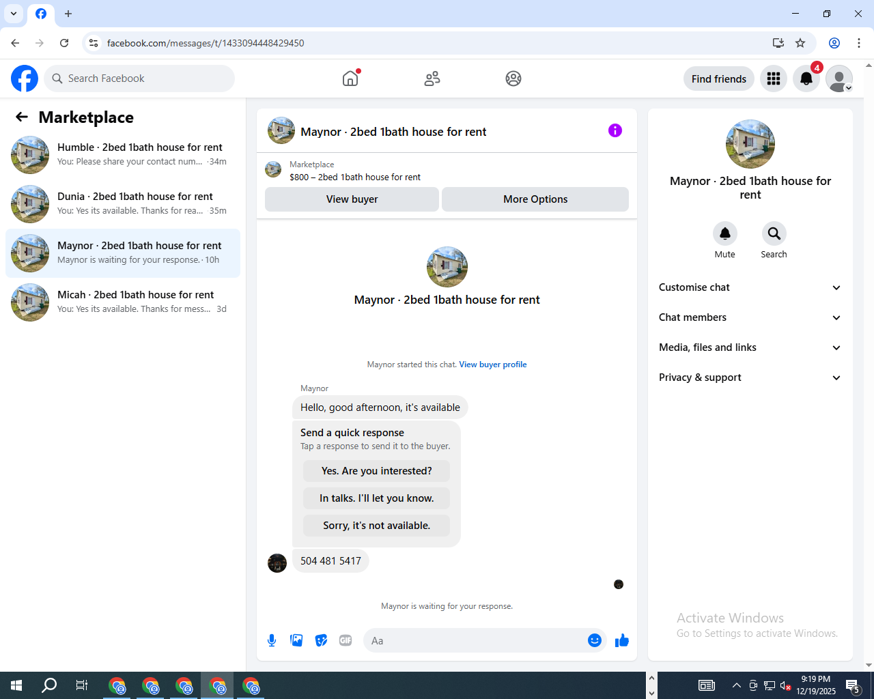Click the $800 Marketplace listing thumbnail
The width and height of the screenshot is (874, 699).
click(273, 169)
